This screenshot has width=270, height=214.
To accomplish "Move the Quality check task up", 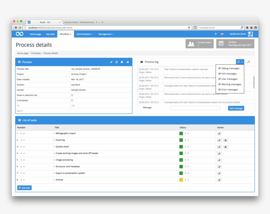I will tap(21, 147).
